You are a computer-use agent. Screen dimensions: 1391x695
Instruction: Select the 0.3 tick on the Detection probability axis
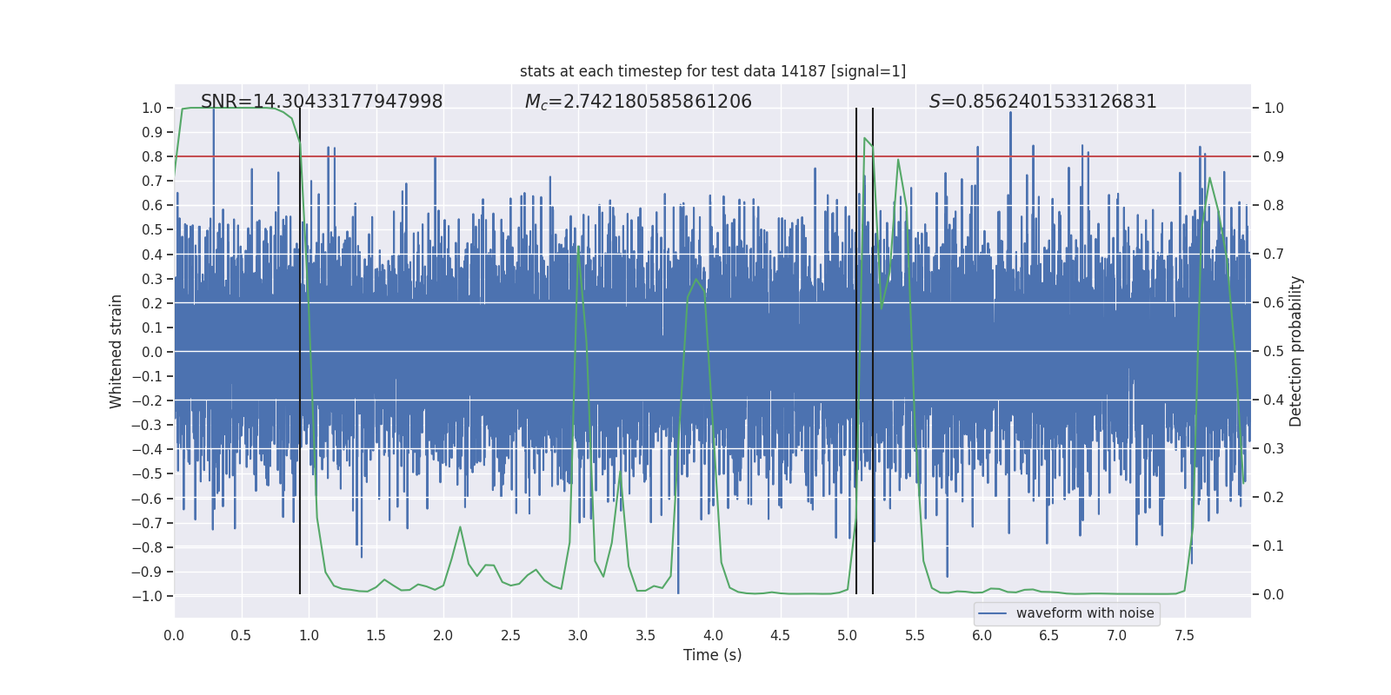point(1274,448)
